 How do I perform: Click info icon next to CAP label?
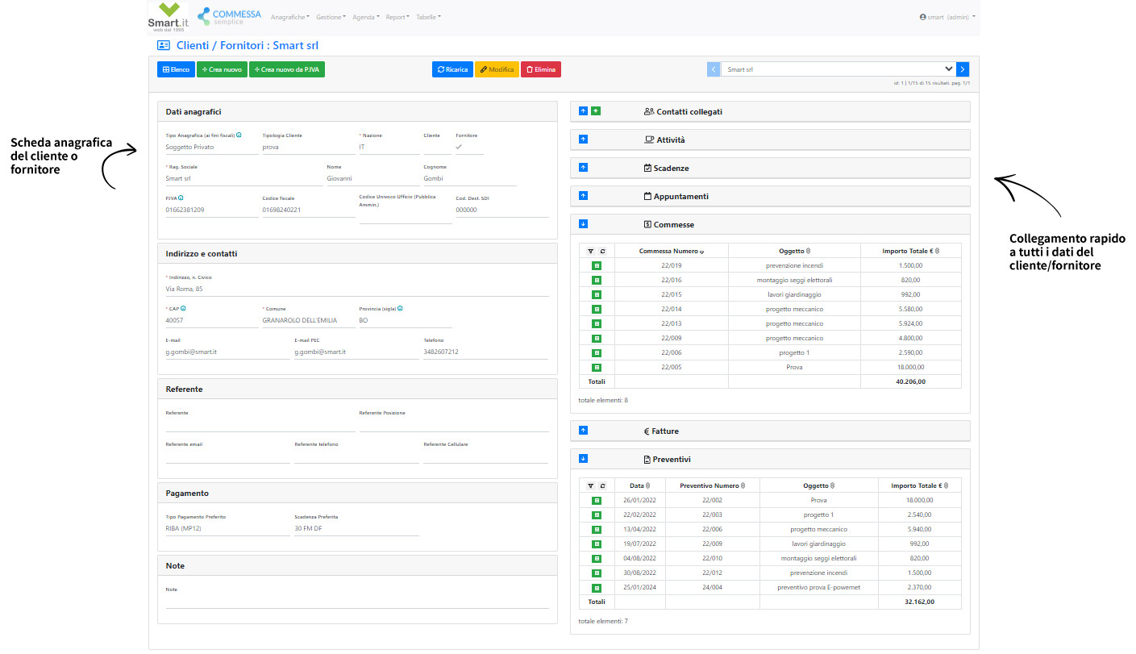pyautogui.click(x=184, y=308)
